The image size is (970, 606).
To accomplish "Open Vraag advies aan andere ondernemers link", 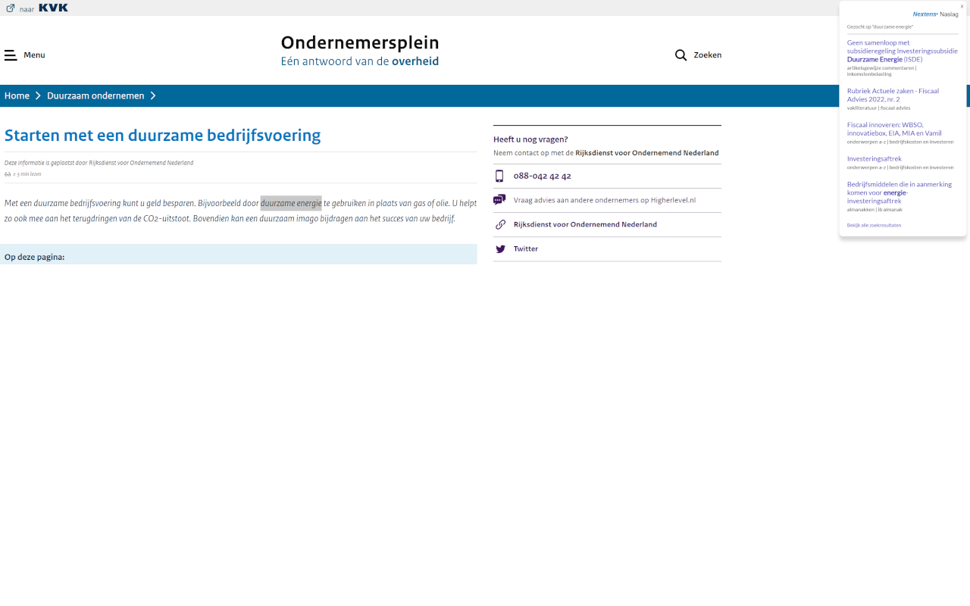I will coord(605,200).
